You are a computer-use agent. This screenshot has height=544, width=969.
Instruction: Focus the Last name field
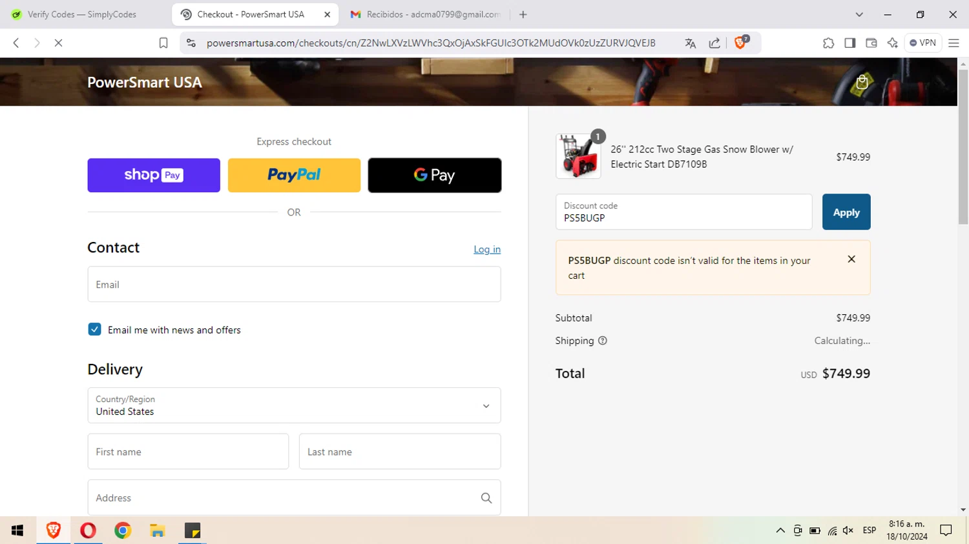[x=400, y=452]
